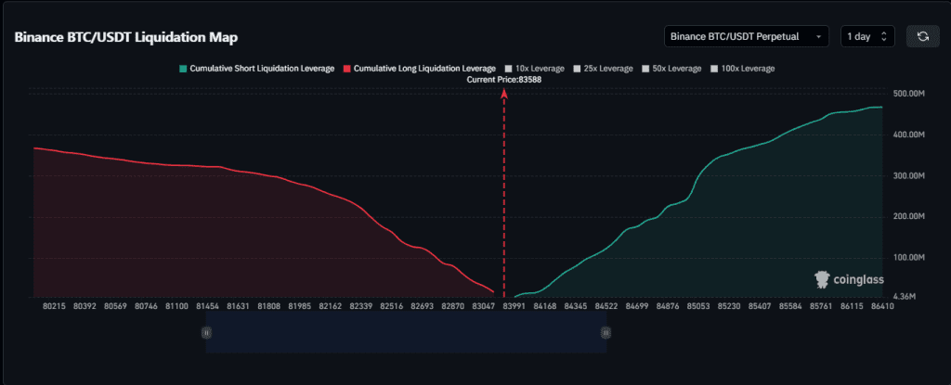Click the 80746 x-axis price label

[145, 306]
